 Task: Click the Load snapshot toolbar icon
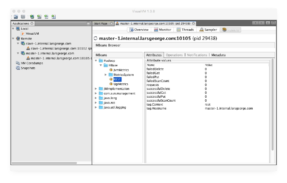(16, 17)
